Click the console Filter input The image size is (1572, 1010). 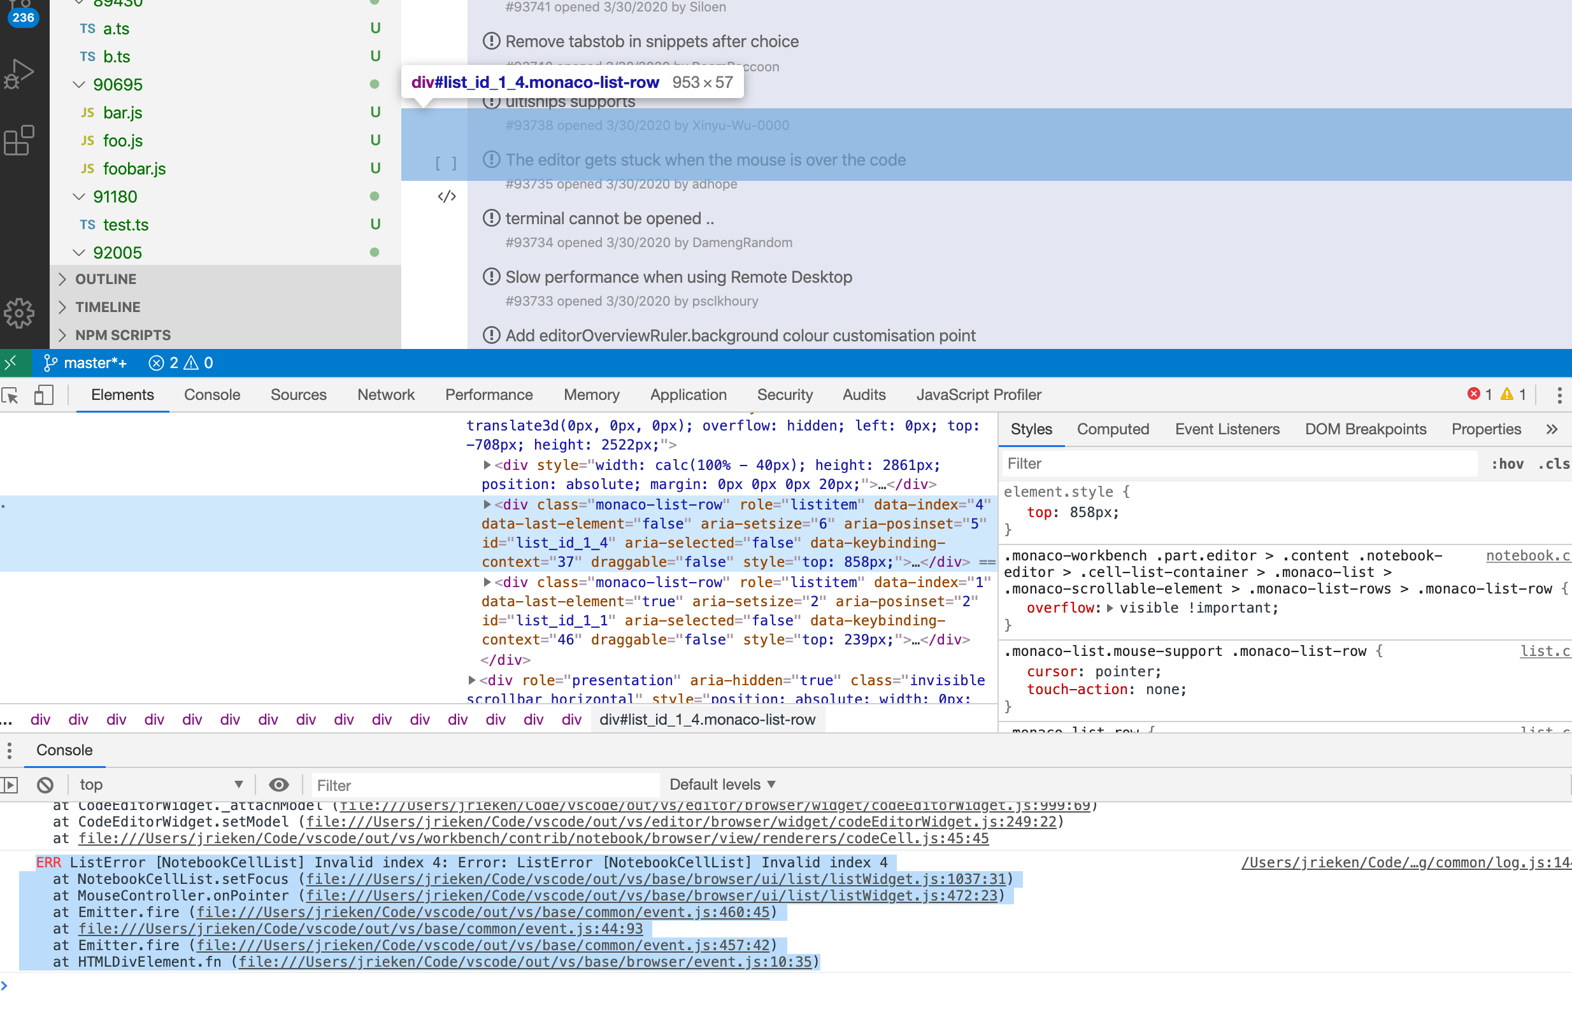coord(485,785)
